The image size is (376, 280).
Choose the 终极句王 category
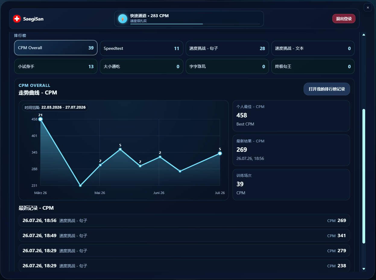click(313, 66)
